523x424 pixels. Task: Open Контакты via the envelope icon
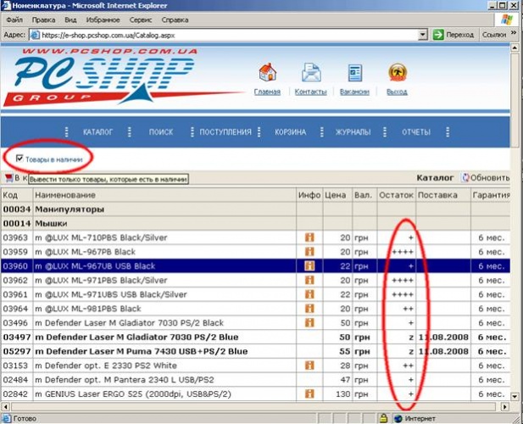point(311,74)
